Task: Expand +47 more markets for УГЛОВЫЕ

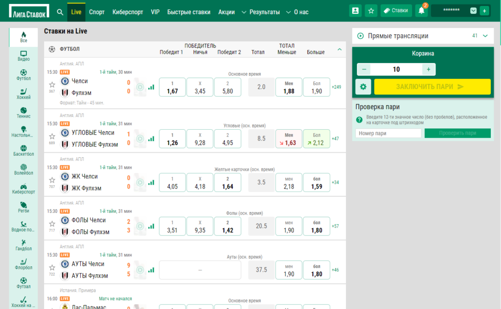Action: 335,139
